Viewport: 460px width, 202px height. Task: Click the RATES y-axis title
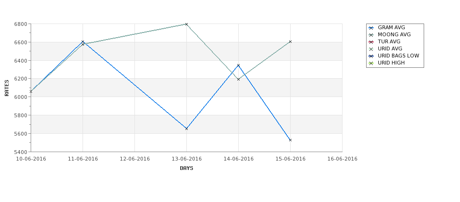tap(7, 88)
